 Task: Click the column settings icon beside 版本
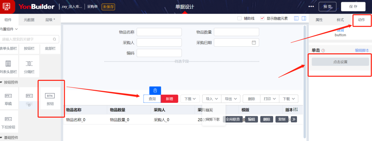point(296,109)
